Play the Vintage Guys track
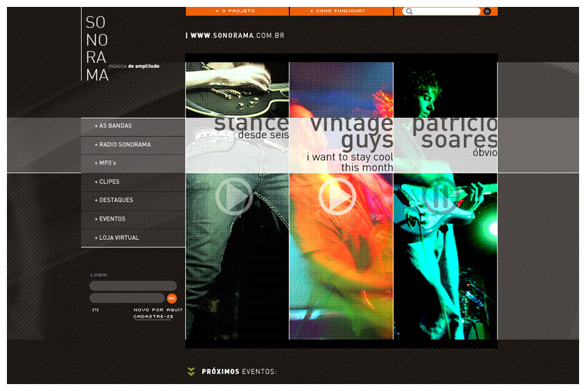The height and width of the screenshot is (391, 586). point(337,196)
